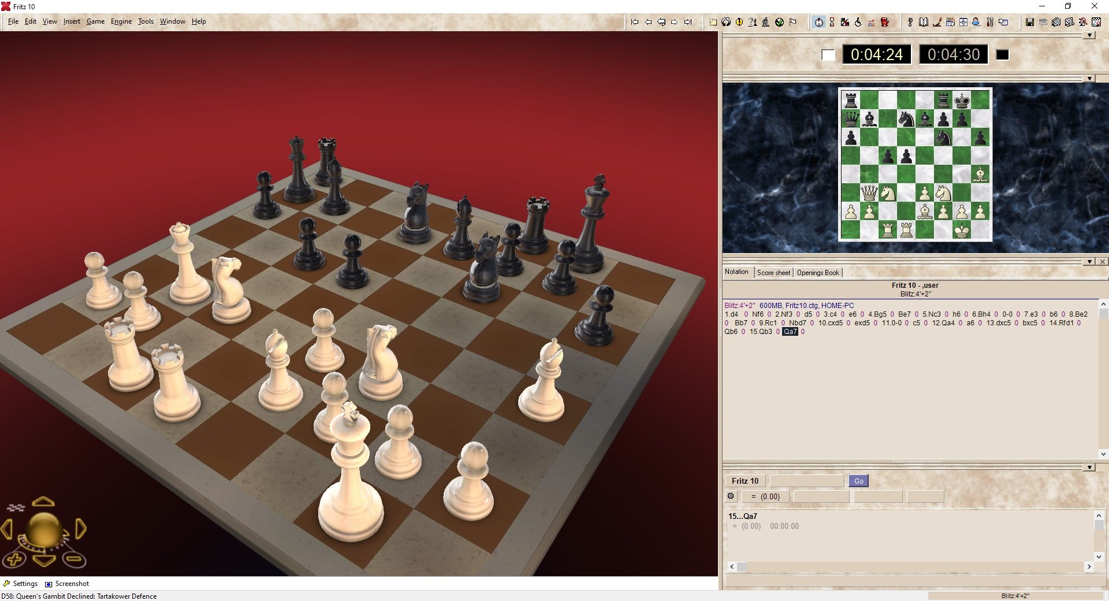Image resolution: width=1109 pixels, height=601 pixels.
Task: Open the microscope analysis icon
Action: point(766,22)
